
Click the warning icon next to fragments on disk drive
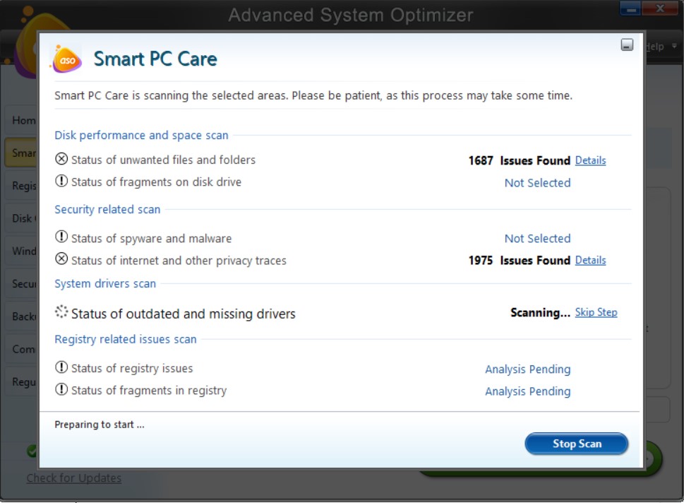(x=61, y=182)
